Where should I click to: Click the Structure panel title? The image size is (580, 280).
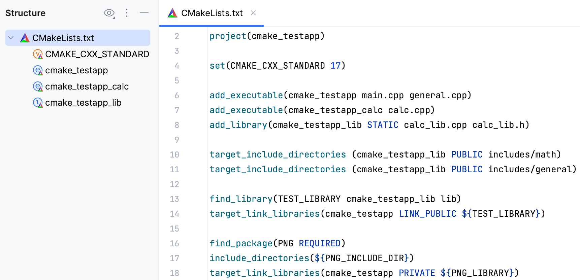click(x=25, y=13)
